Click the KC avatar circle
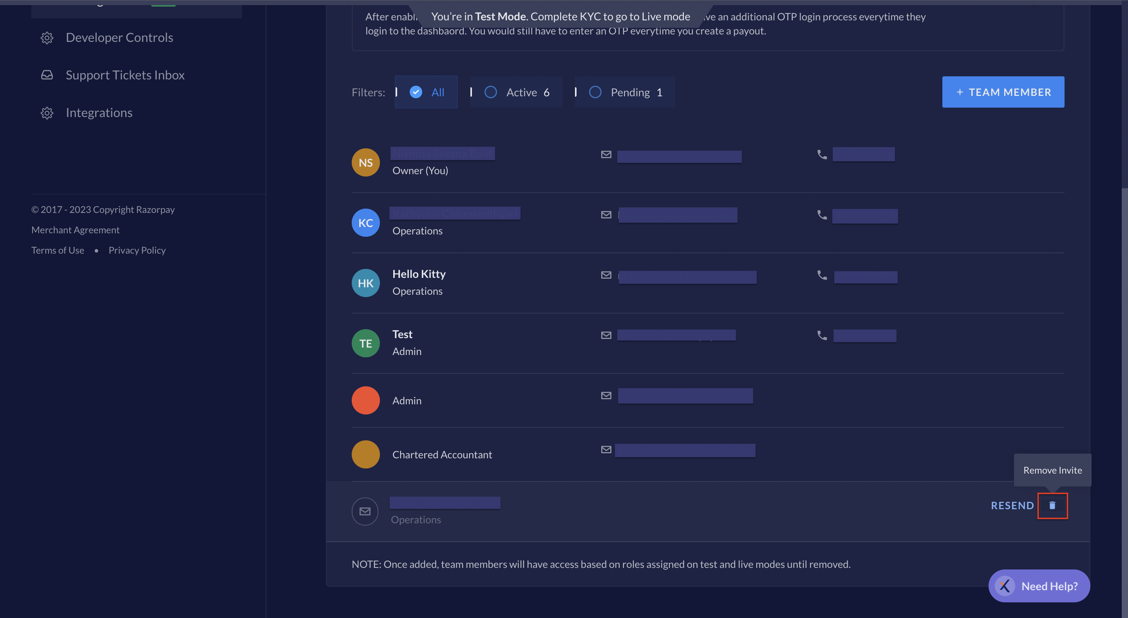1128x618 pixels. tap(366, 223)
